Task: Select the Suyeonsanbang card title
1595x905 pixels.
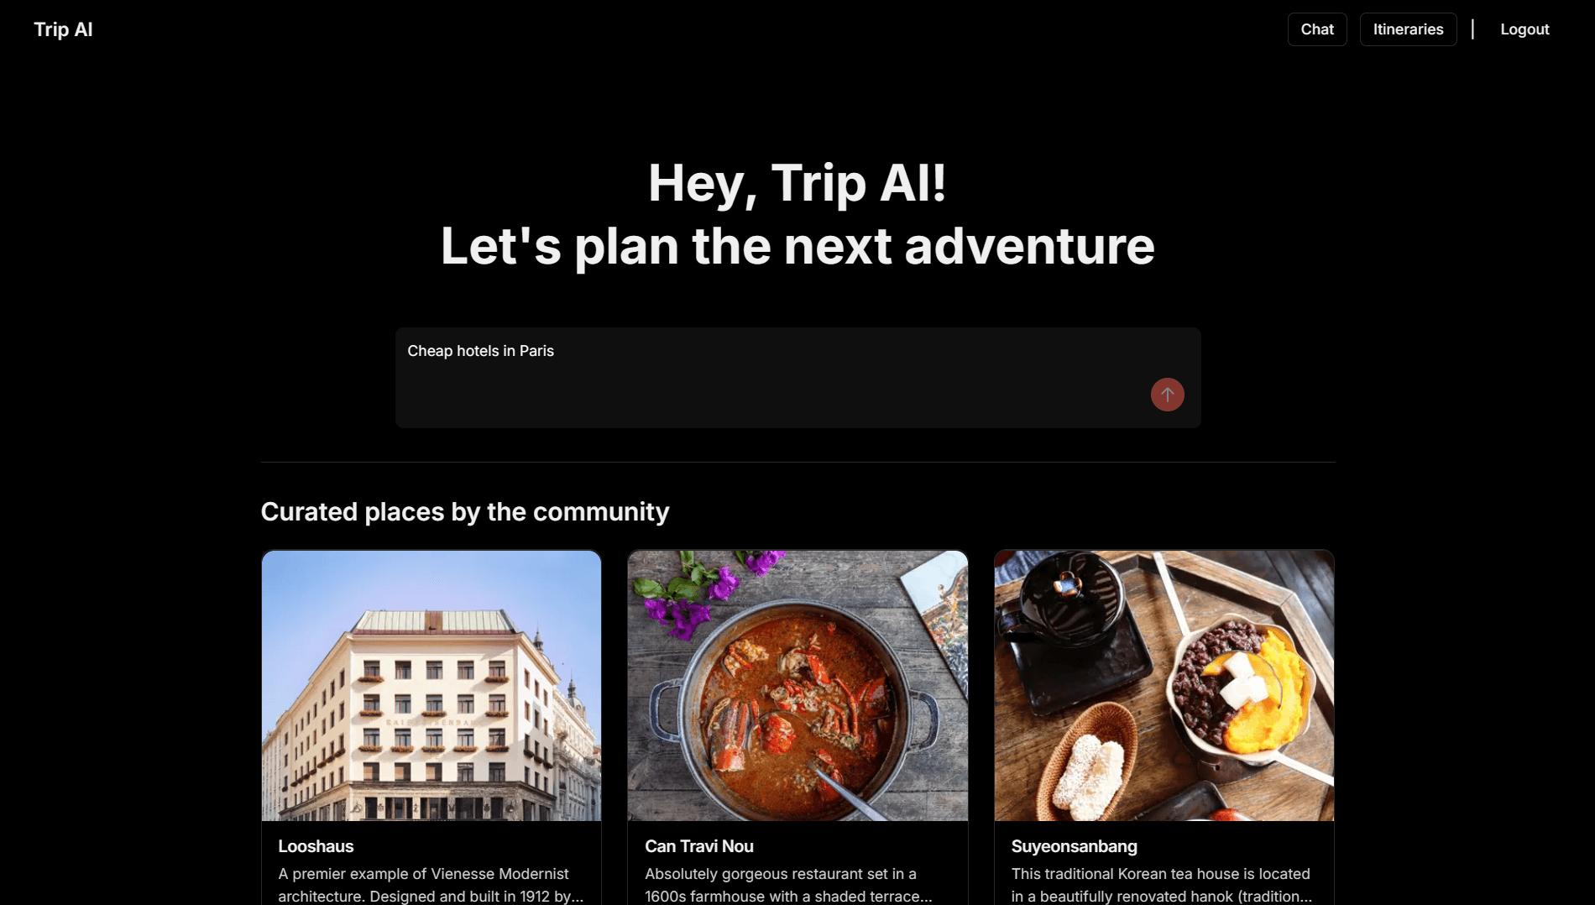Action: tap(1074, 846)
